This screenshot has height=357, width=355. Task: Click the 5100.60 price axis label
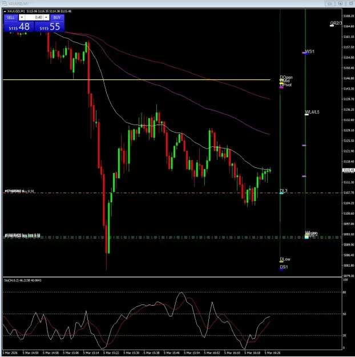click(349, 214)
